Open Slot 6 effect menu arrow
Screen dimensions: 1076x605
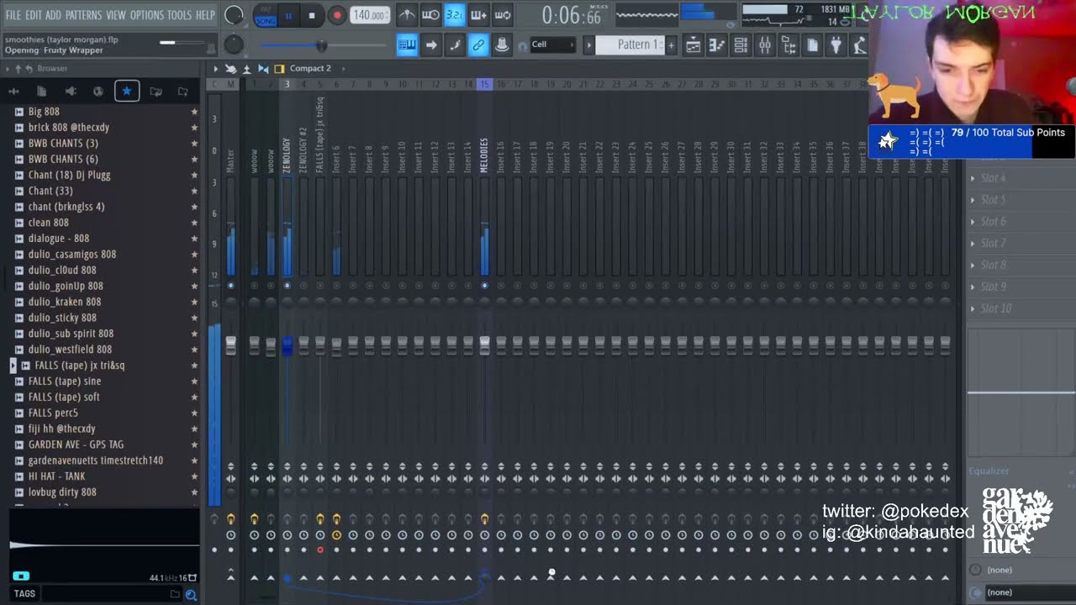click(x=973, y=222)
